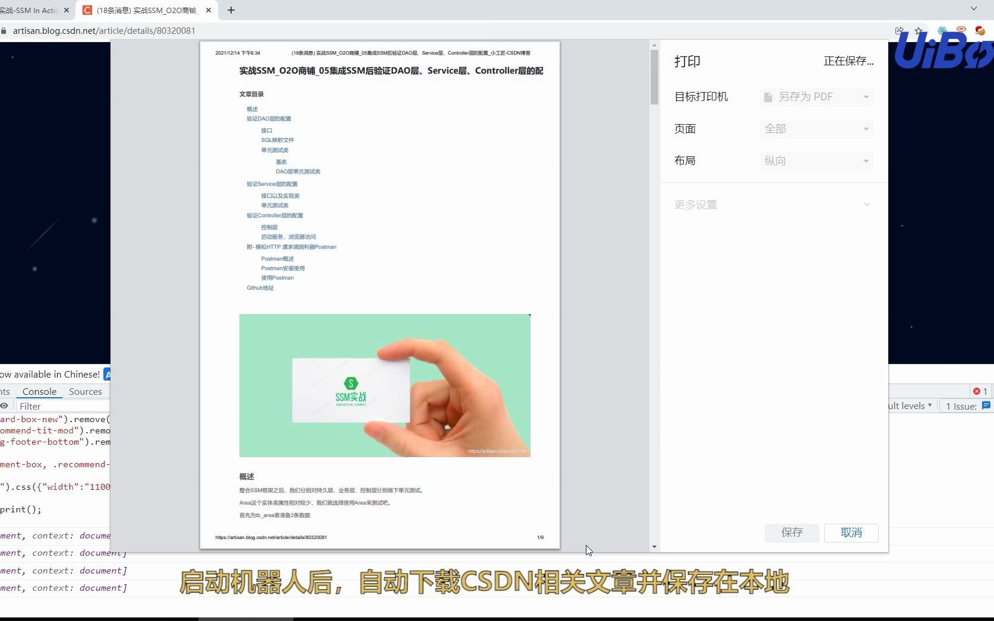Image resolution: width=994 pixels, height=621 pixels.
Task: Click the footer URL text on the preview page
Action: coord(271,537)
